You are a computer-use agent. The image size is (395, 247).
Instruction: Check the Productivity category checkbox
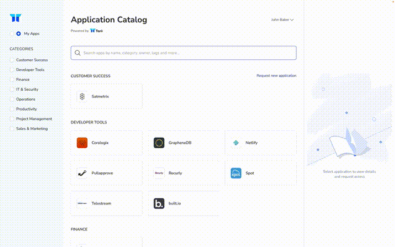point(12,109)
